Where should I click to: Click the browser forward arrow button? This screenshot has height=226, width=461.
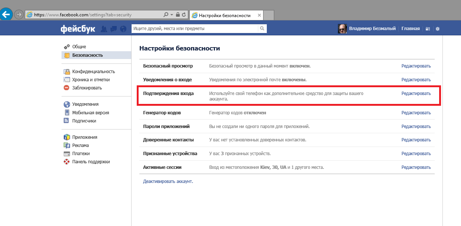[19, 15]
